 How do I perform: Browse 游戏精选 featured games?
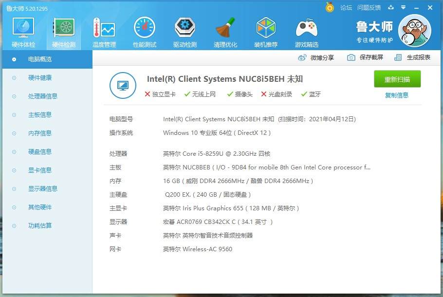306,31
